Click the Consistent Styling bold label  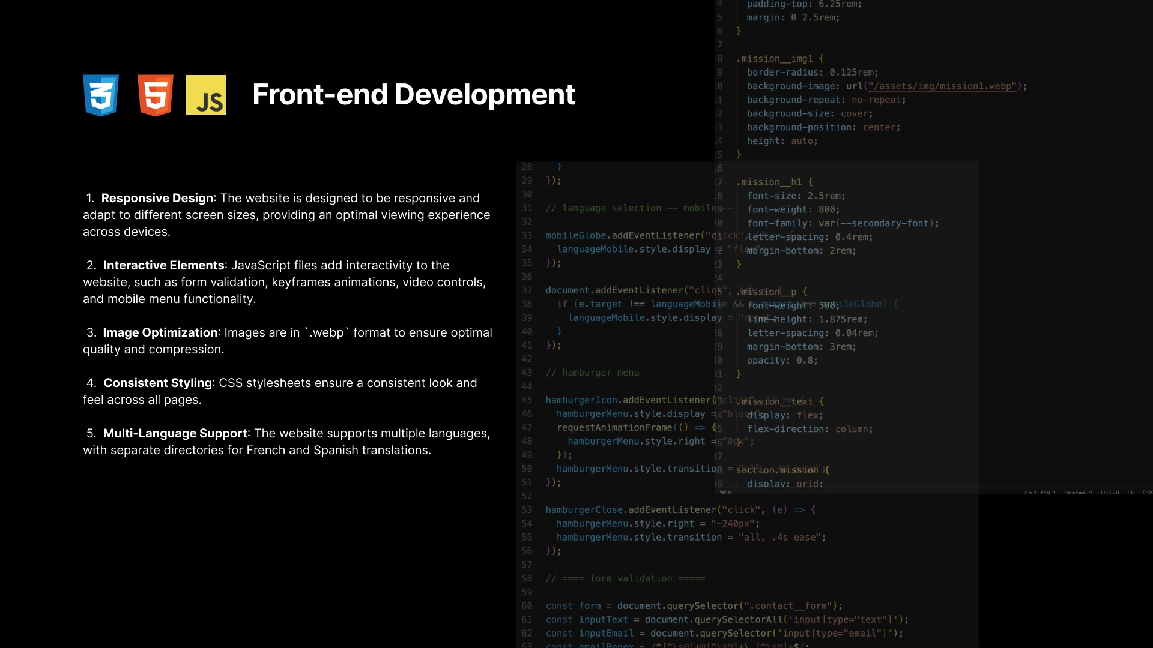(x=157, y=383)
